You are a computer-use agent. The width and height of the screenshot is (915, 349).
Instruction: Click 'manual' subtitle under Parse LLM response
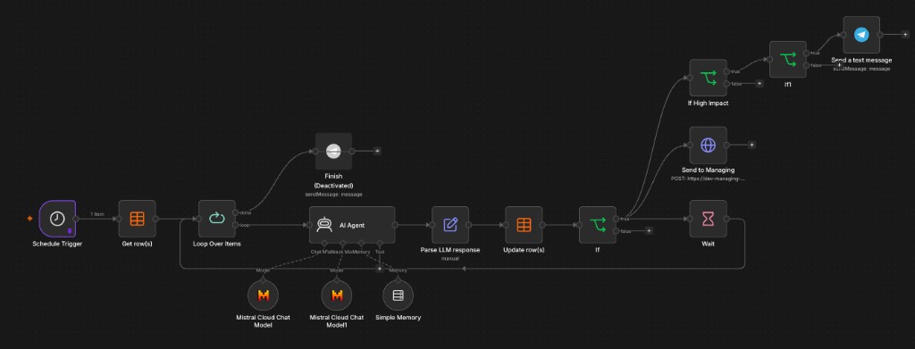(x=450, y=258)
